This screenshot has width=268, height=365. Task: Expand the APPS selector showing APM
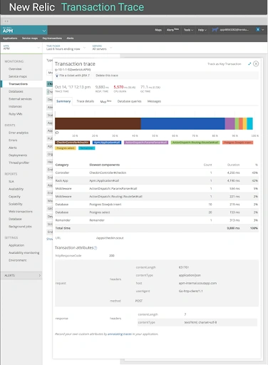21,48
